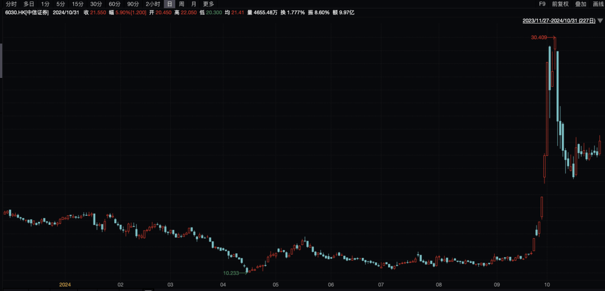Switch to the 周 weekly chart
This screenshot has height=291, width=605.
182,4
